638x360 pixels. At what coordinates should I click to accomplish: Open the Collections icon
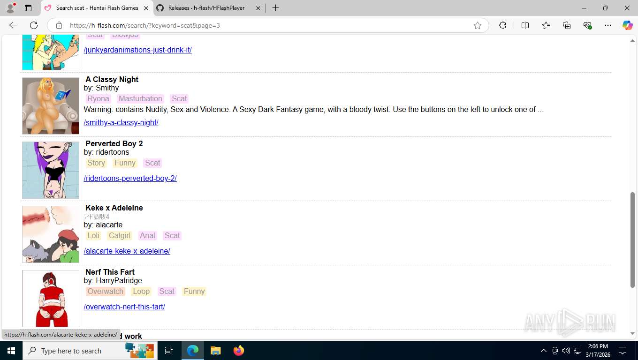coord(567,25)
